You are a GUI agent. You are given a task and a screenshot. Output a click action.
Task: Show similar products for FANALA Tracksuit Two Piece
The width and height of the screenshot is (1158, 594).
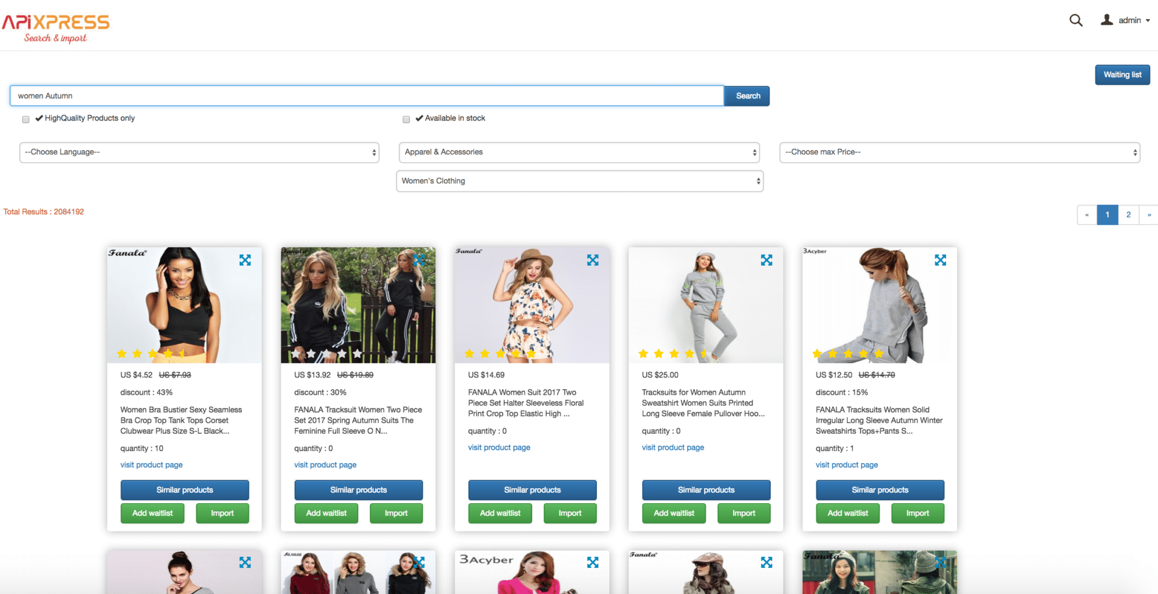point(358,490)
